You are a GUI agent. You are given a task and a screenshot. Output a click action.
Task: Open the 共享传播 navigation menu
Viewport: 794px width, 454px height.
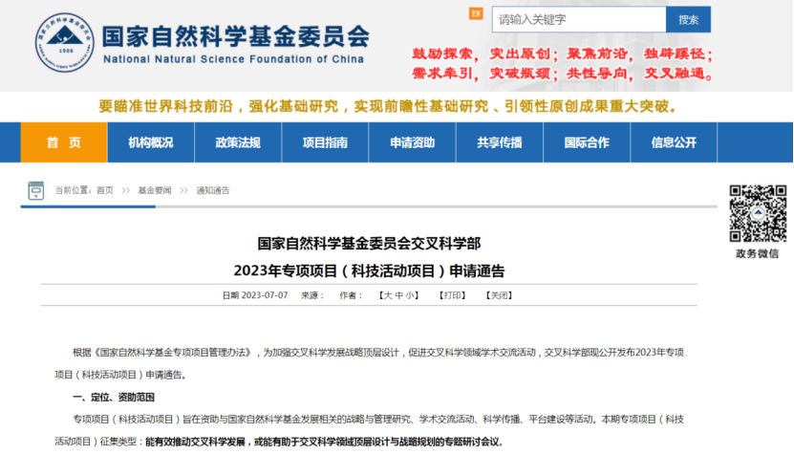pos(500,142)
